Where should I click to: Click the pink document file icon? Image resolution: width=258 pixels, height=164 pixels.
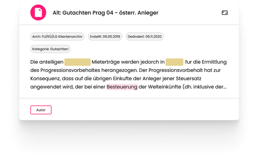pyautogui.click(x=38, y=13)
